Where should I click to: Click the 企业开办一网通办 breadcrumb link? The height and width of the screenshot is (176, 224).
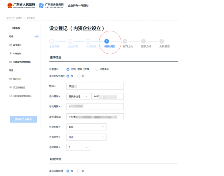click(x=14, y=18)
